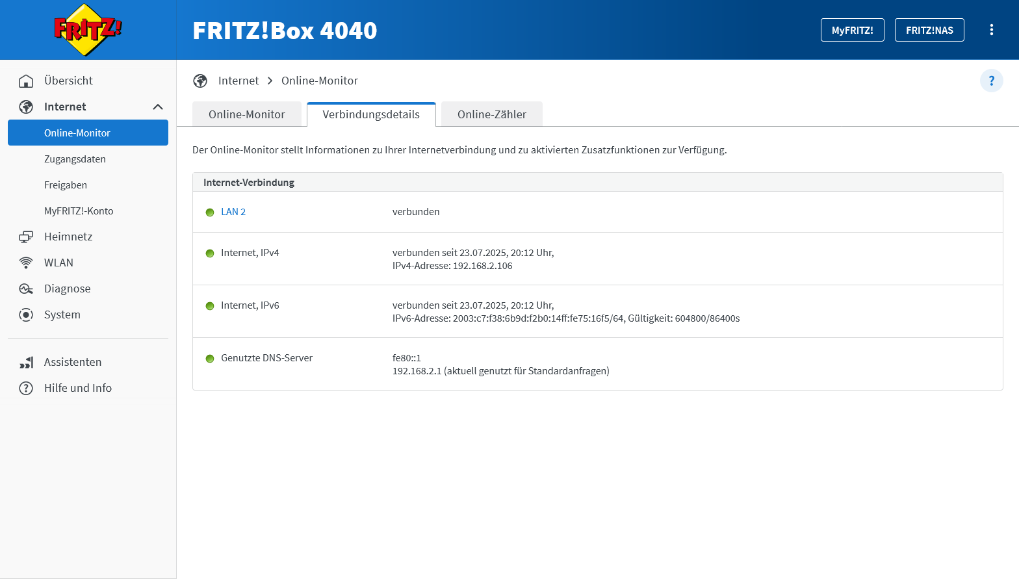The image size is (1019, 579).
Task: Click the Hilfe und Info question icon
Action: pos(26,388)
